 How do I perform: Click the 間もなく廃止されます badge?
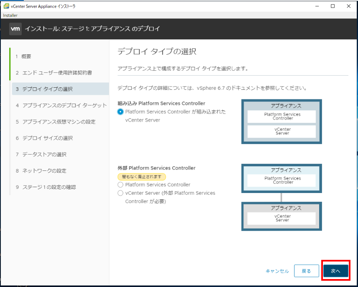point(142,177)
